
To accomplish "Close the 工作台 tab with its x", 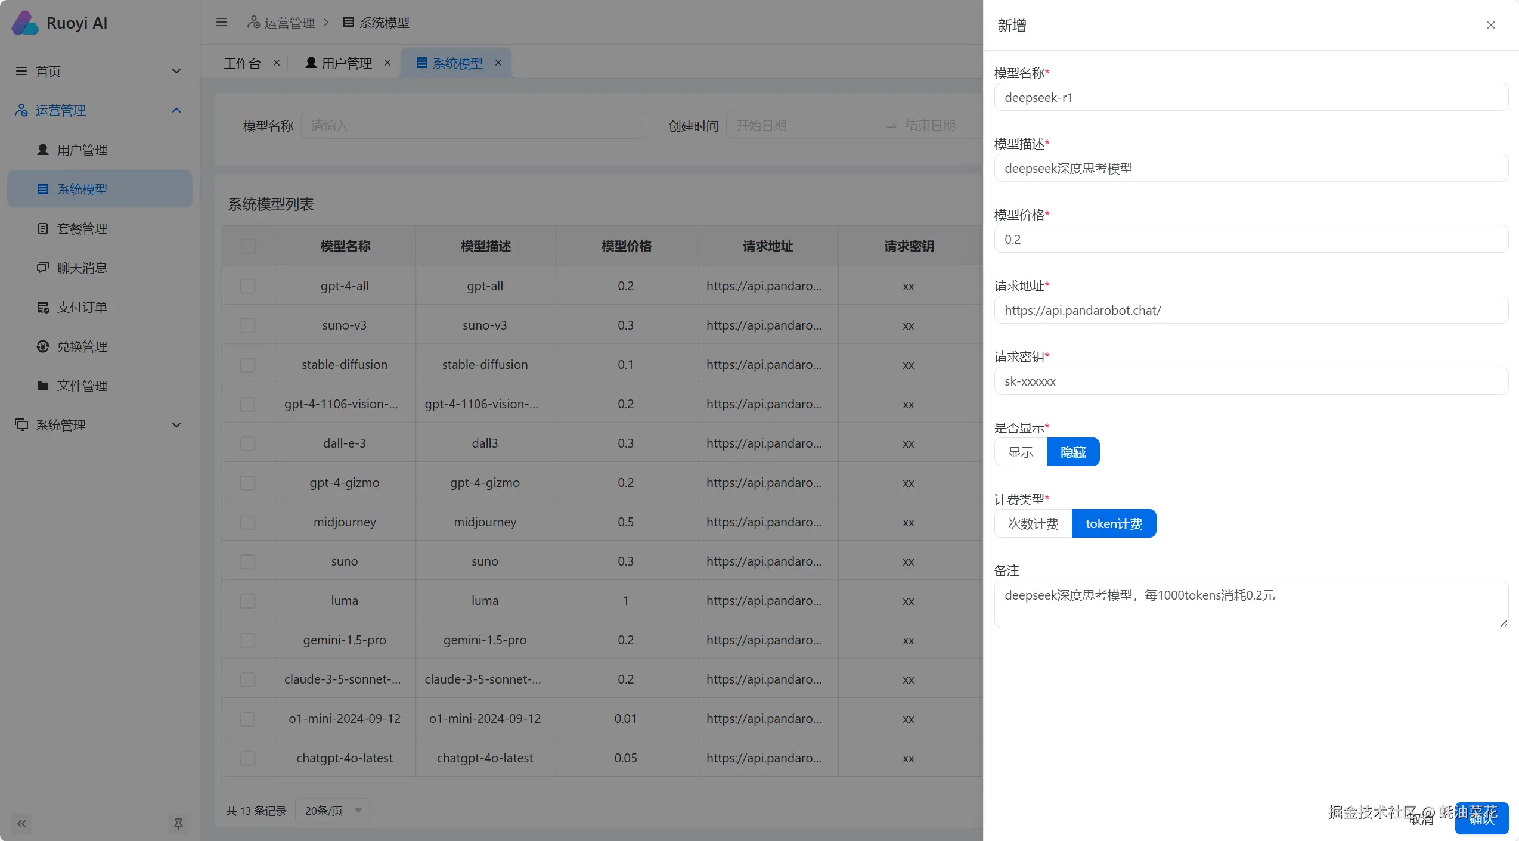I will coord(277,63).
